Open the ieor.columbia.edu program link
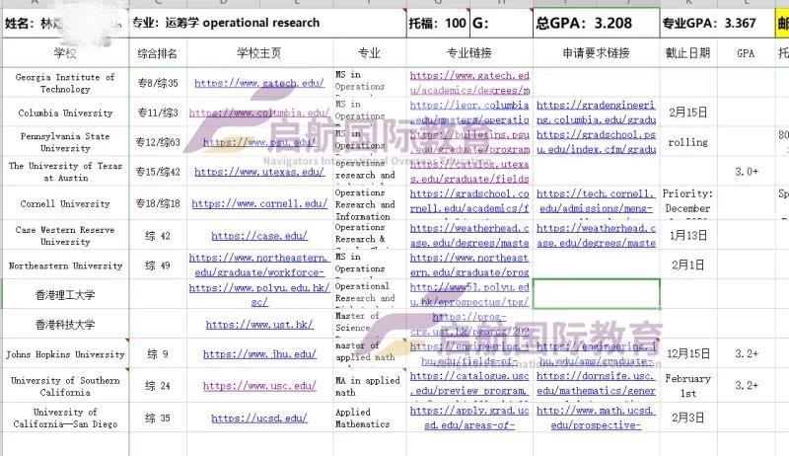 point(469,113)
